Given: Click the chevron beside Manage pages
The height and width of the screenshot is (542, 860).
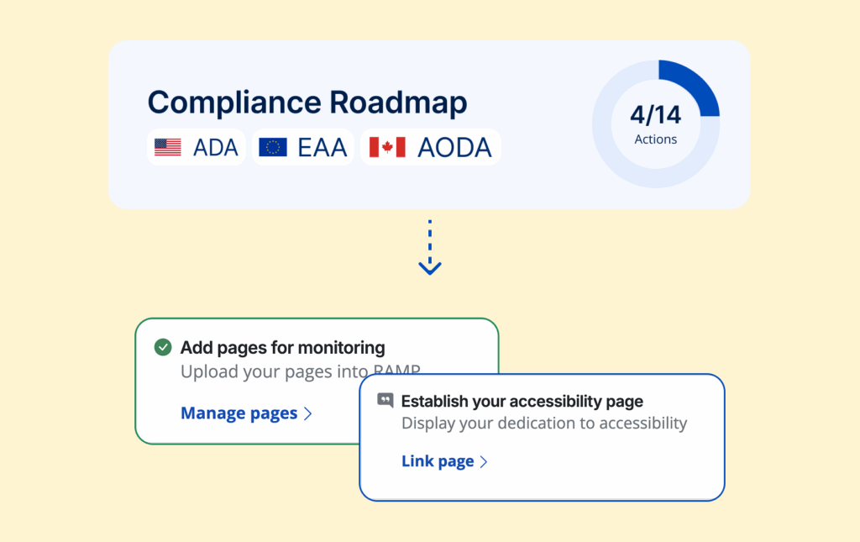Looking at the screenshot, I should 307,413.
